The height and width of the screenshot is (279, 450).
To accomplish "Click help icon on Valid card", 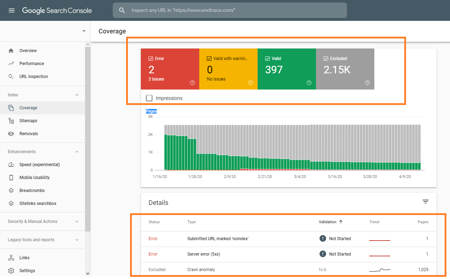I will pos(309,83).
